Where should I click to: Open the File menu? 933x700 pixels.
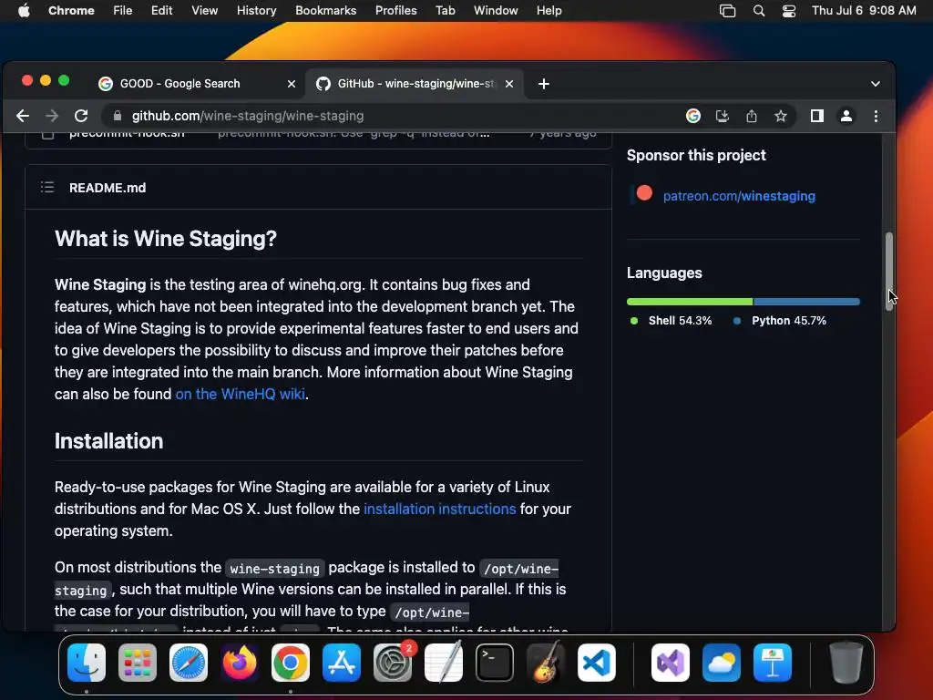pos(123,11)
